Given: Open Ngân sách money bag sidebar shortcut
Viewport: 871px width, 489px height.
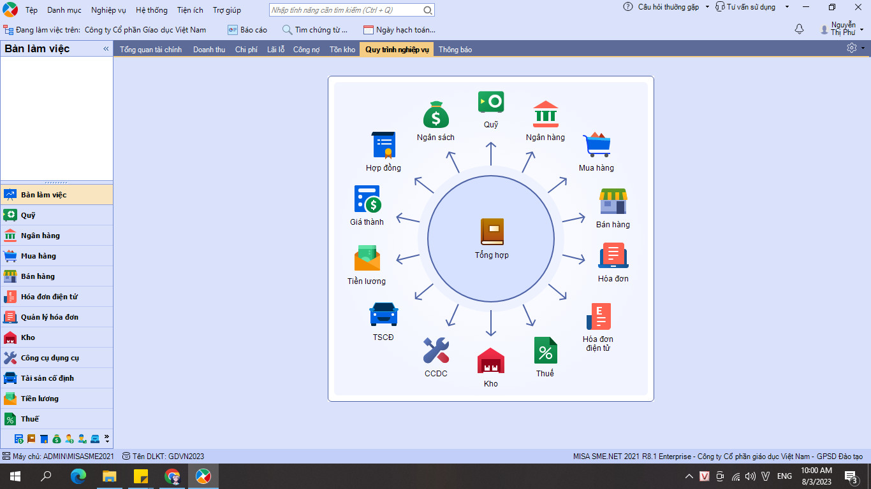Looking at the screenshot, I should coord(57,439).
